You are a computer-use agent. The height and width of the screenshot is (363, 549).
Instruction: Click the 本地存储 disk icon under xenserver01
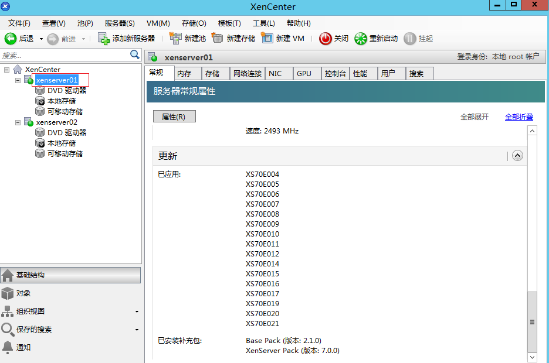point(40,101)
